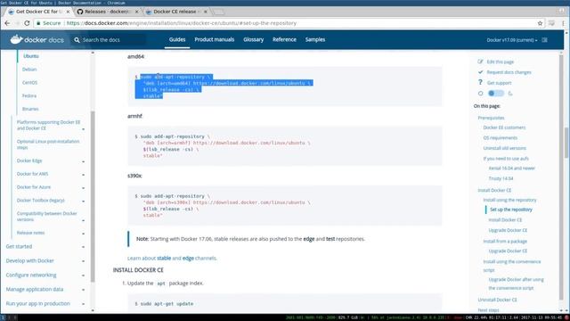This screenshot has height=321, width=570.
Task: Click the Docker docs whale logo
Action: coord(16,39)
